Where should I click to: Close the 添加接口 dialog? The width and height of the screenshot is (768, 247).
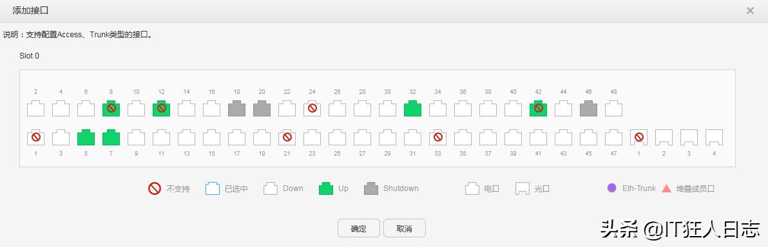click(x=750, y=11)
